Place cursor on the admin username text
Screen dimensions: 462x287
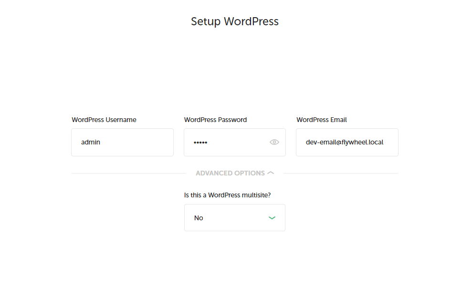pyautogui.click(x=91, y=142)
